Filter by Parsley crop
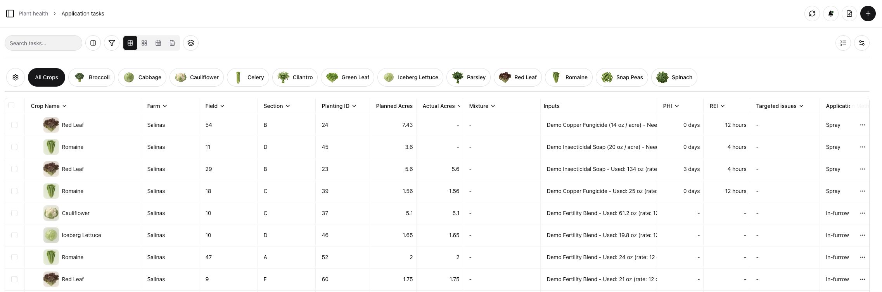Screen dimensions: 882x292 (x=469, y=77)
